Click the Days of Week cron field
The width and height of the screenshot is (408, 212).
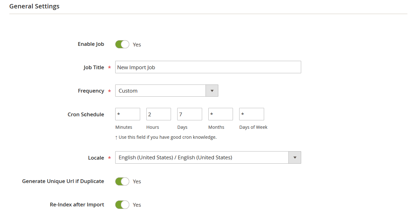coord(251,114)
